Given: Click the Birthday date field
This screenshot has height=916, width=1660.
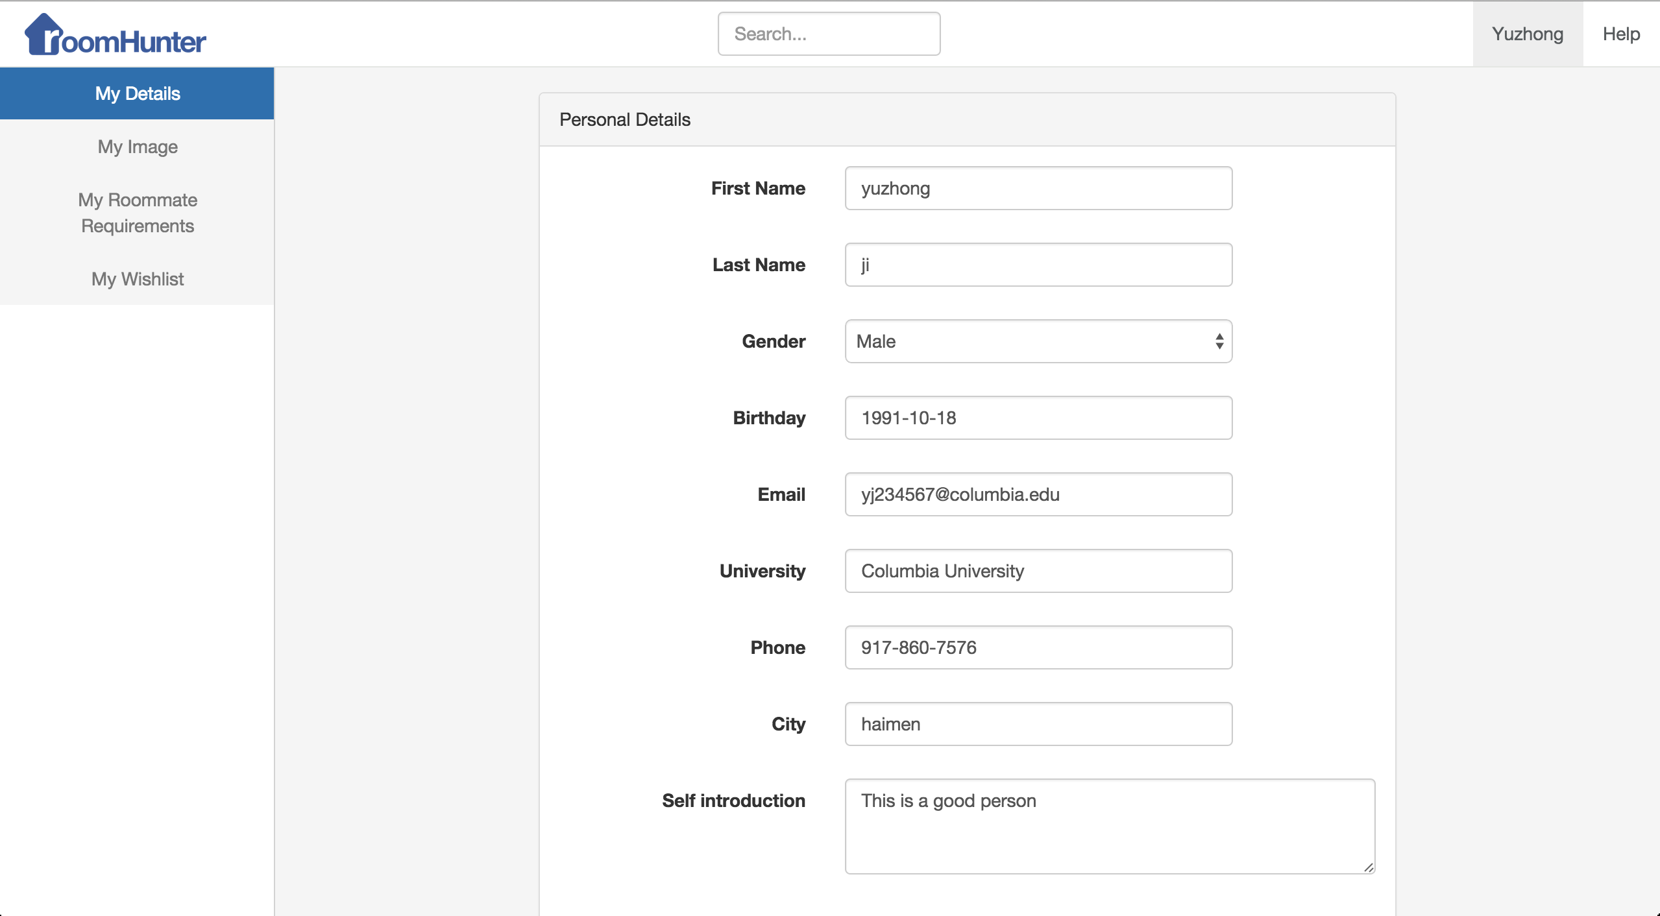Looking at the screenshot, I should (x=1038, y=418).
